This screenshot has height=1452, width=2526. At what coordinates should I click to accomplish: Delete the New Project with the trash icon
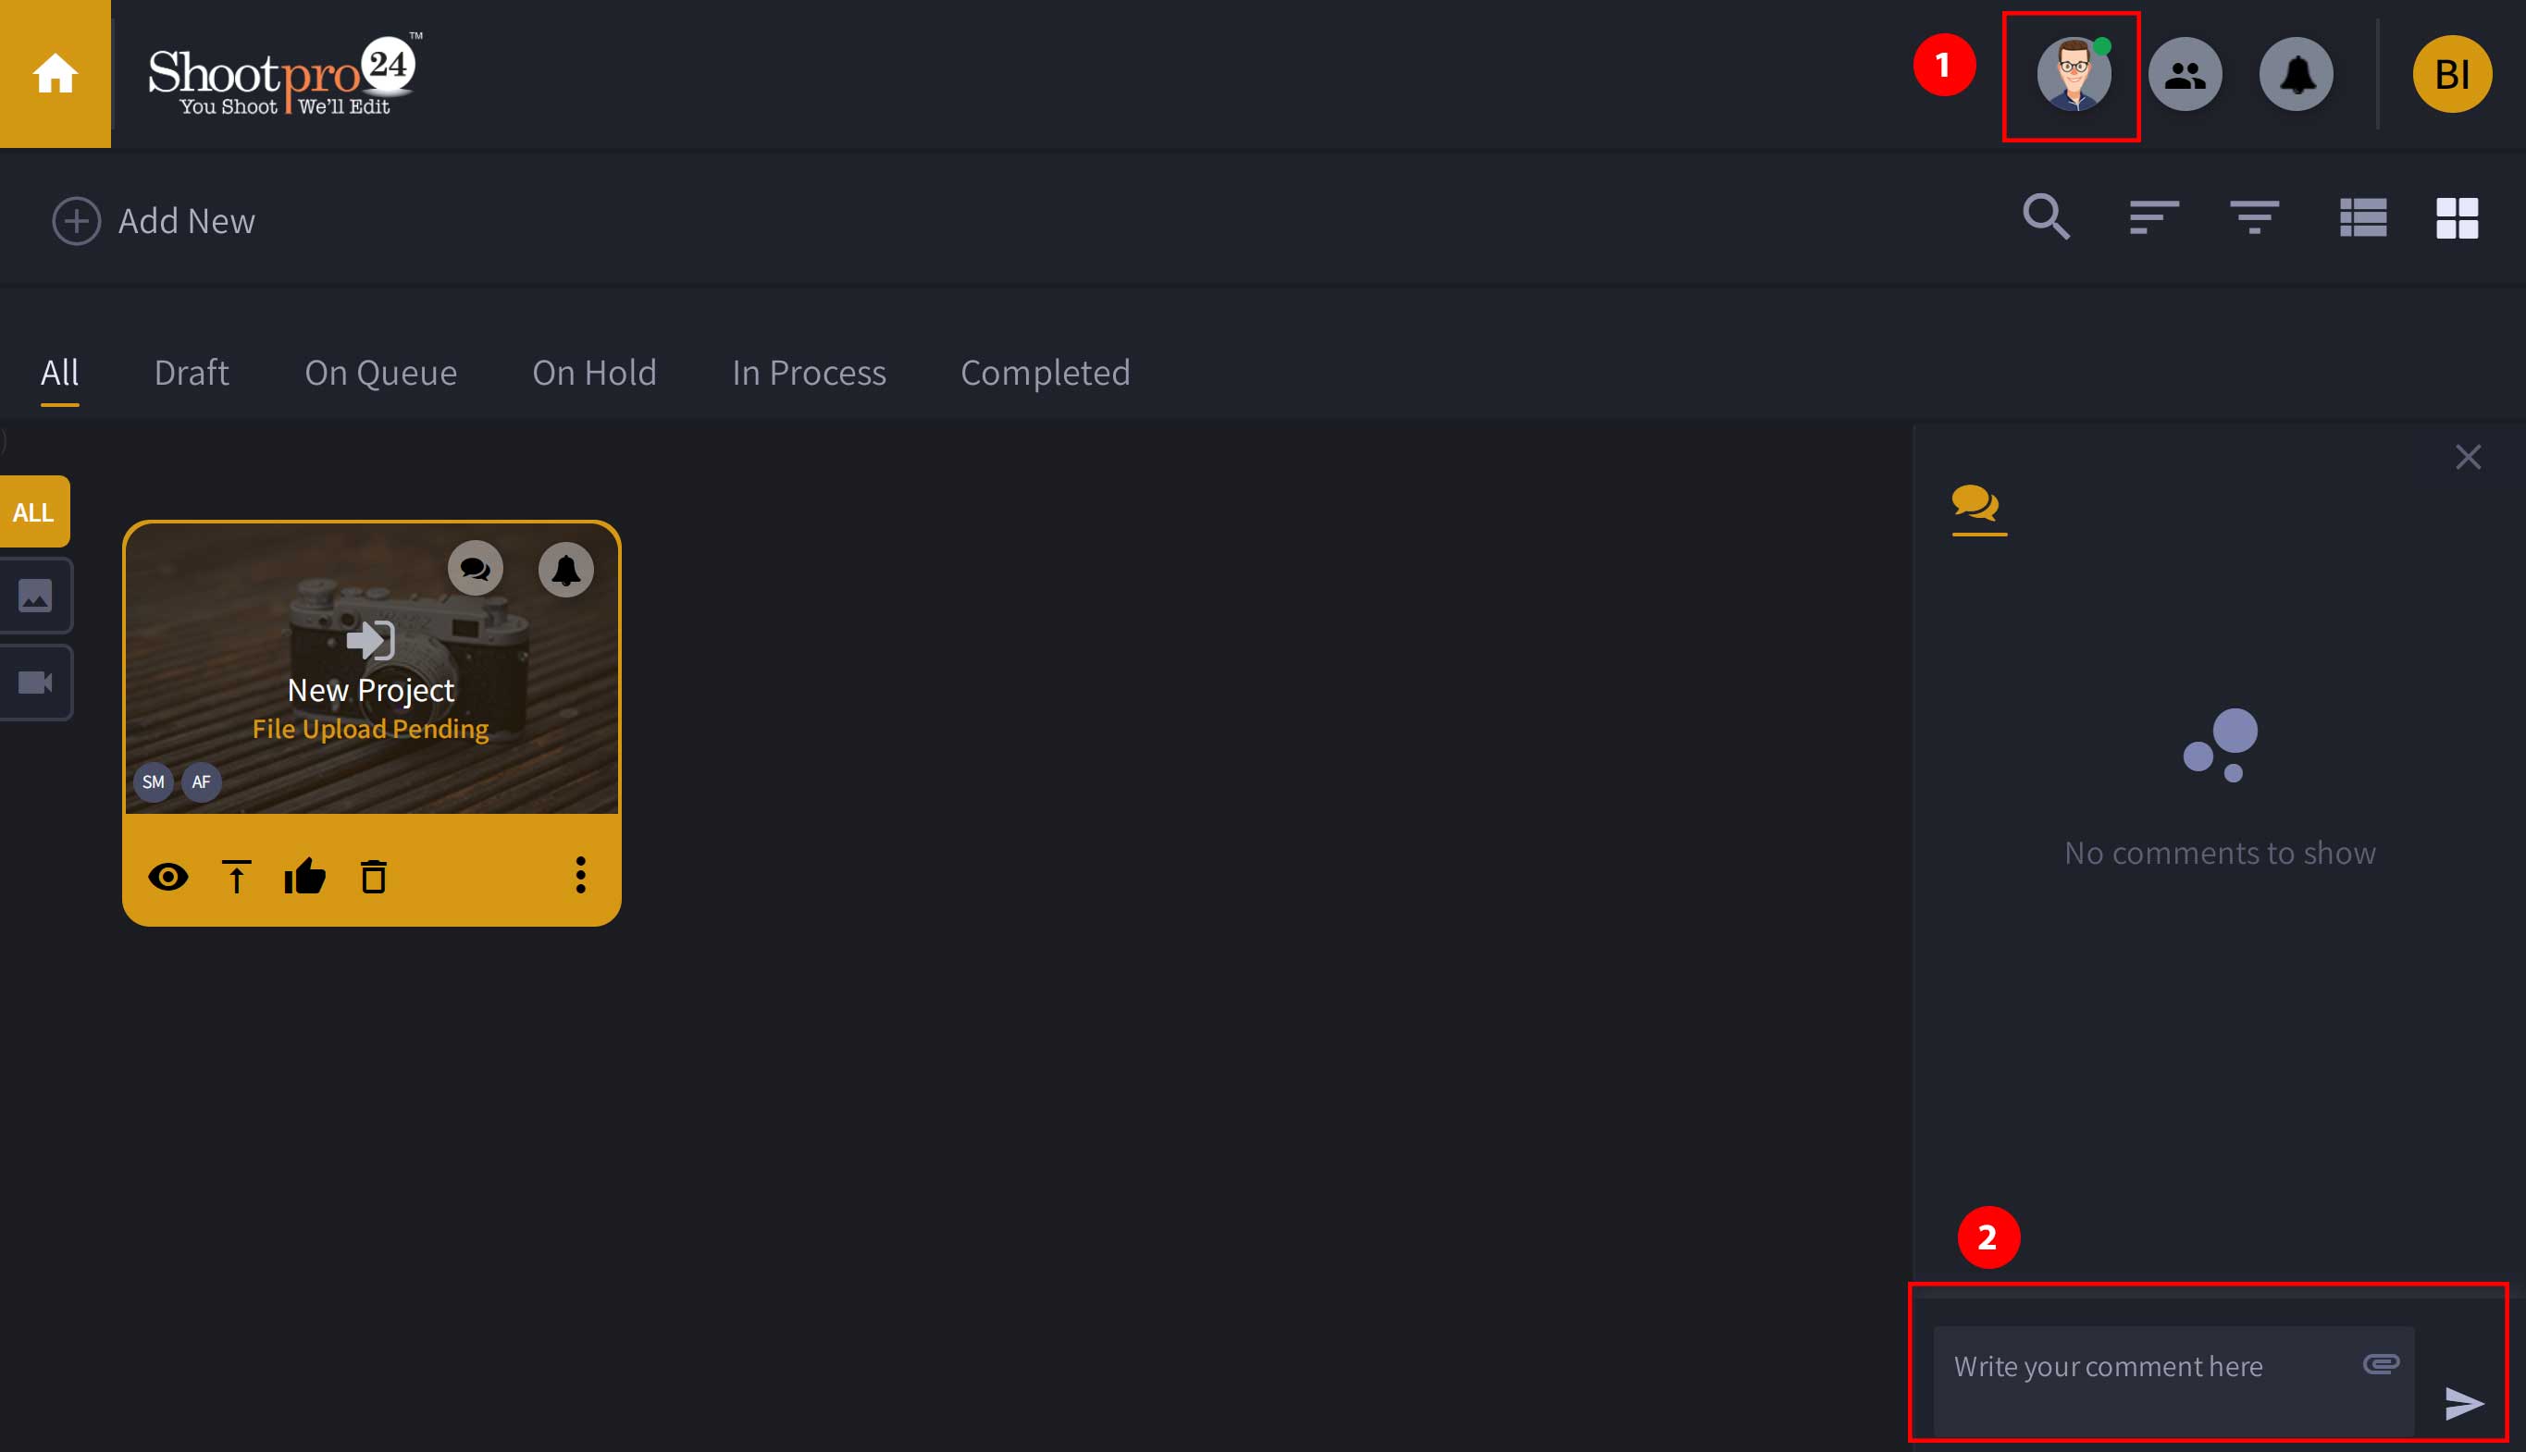click(374, 878)
